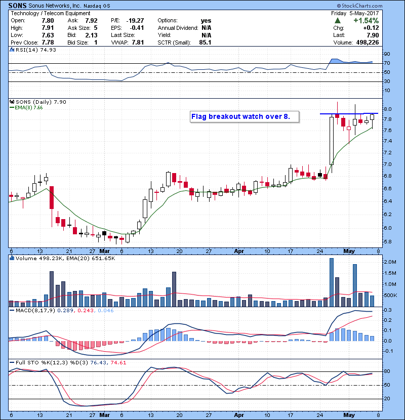Click the tallest volume bar near 2.0M
The image size is (405, 420).
pos(332,282)
